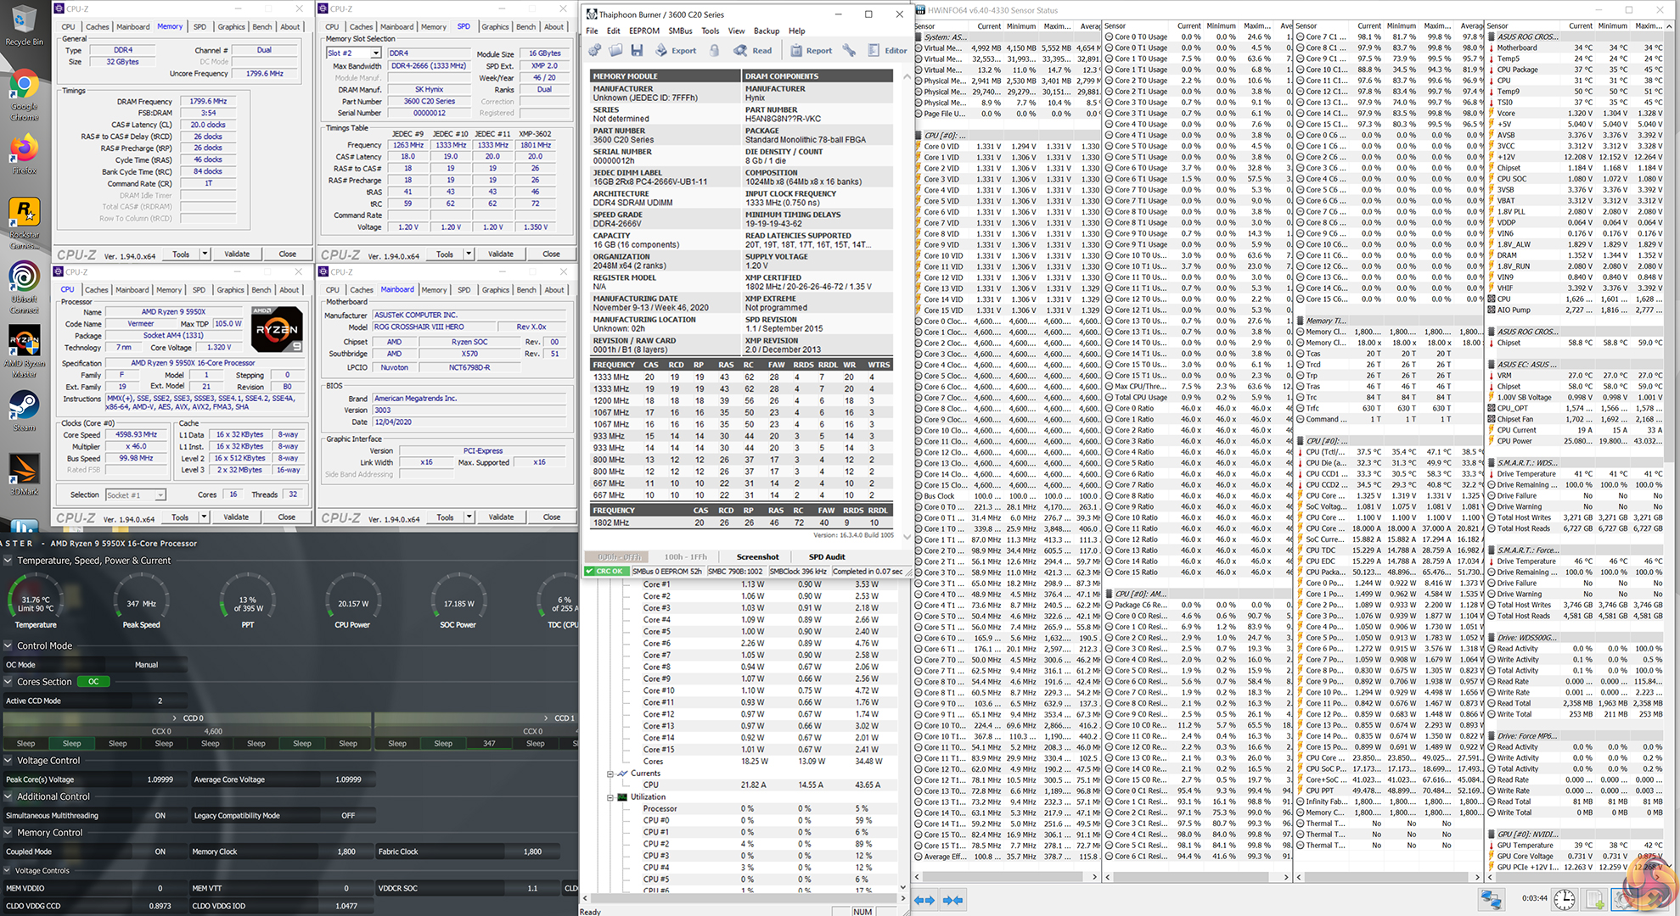Toggle Simultaneous Multithreading ON switch

tap(160, 816)
